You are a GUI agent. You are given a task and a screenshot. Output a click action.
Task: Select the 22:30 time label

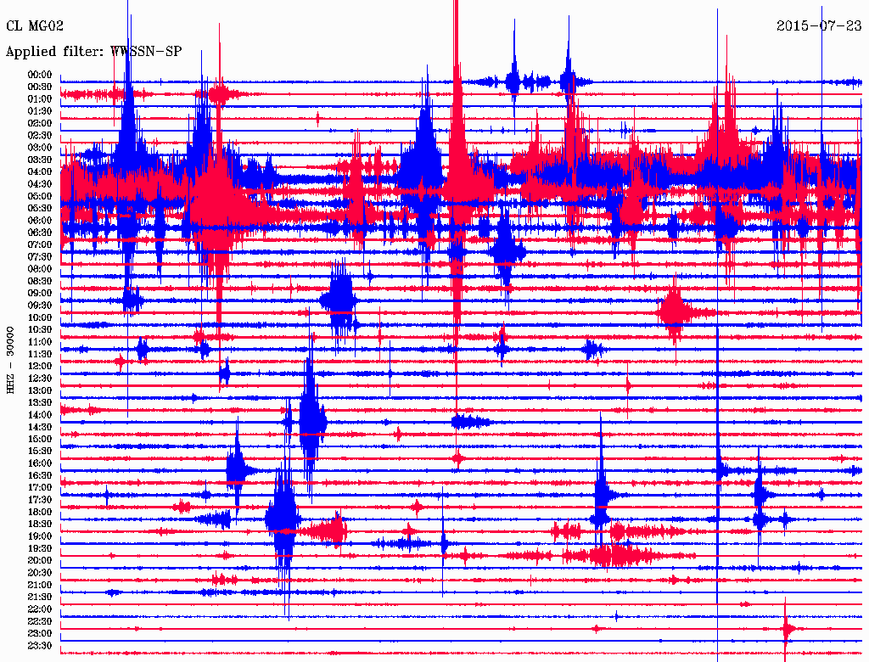point(40,621)
